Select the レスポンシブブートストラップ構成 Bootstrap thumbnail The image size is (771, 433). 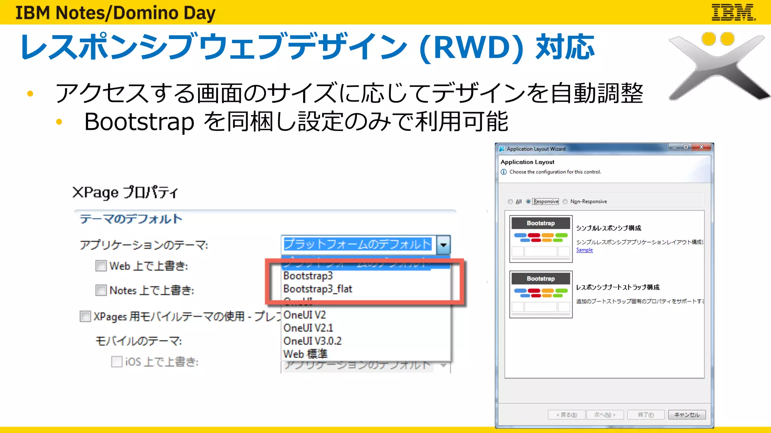point(541,294)
